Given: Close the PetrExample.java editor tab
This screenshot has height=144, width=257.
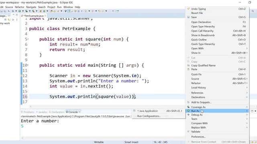Looking at the screenshot, I should tap(45, 16).
